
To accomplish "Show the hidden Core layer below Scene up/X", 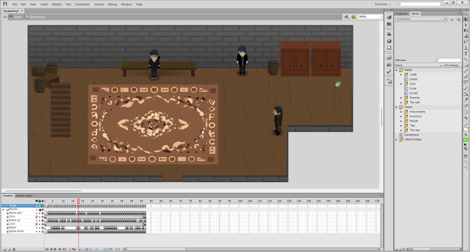I will click(37, 217).
